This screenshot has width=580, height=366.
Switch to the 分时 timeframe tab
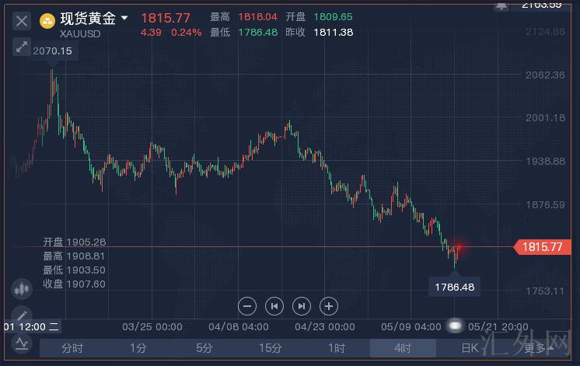(x=72, y=348)
